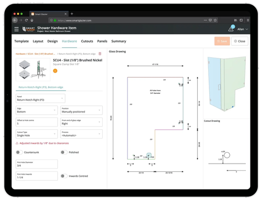The image size is (261, 198).
Task: Expand the Allan user account menu
Action: tap(243, 29)
